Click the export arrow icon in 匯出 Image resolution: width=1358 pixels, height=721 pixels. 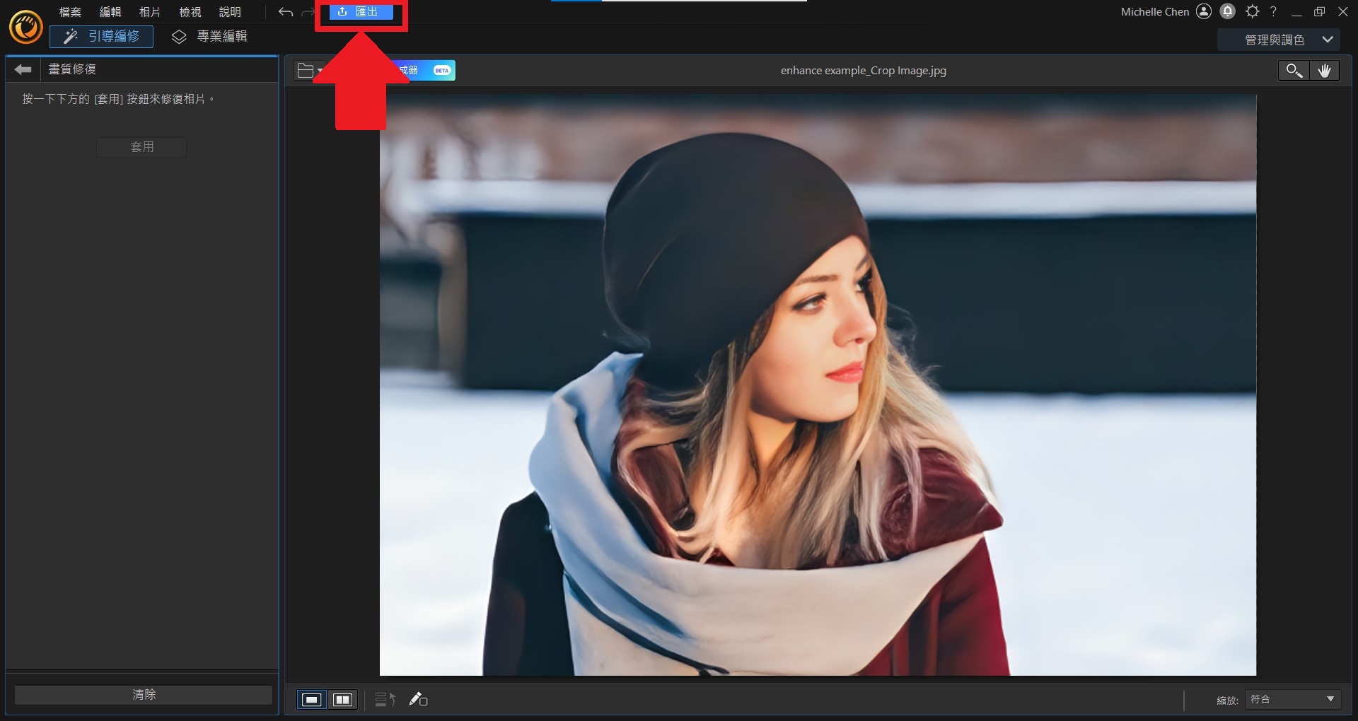(342, 12)
